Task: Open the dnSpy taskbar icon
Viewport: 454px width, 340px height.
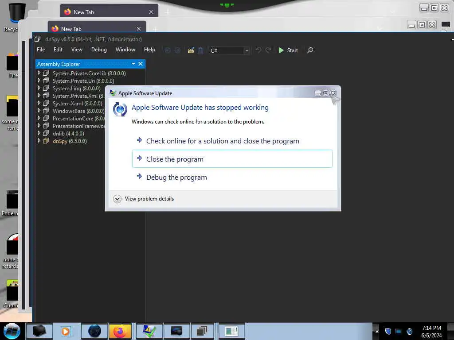Action: pos(202,331)
